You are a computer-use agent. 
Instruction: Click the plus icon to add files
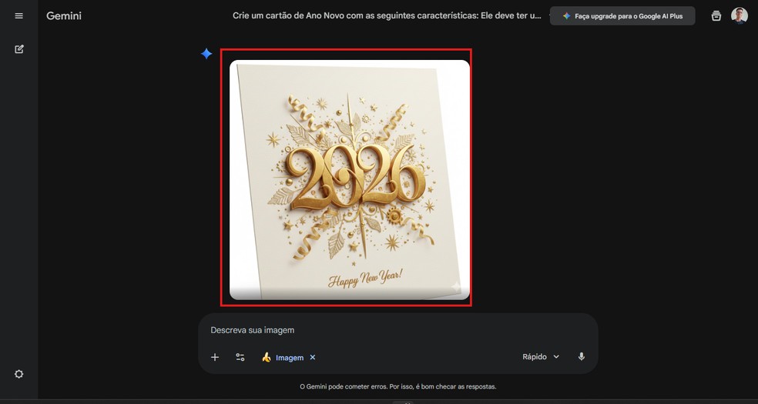(x=215, y=357)
